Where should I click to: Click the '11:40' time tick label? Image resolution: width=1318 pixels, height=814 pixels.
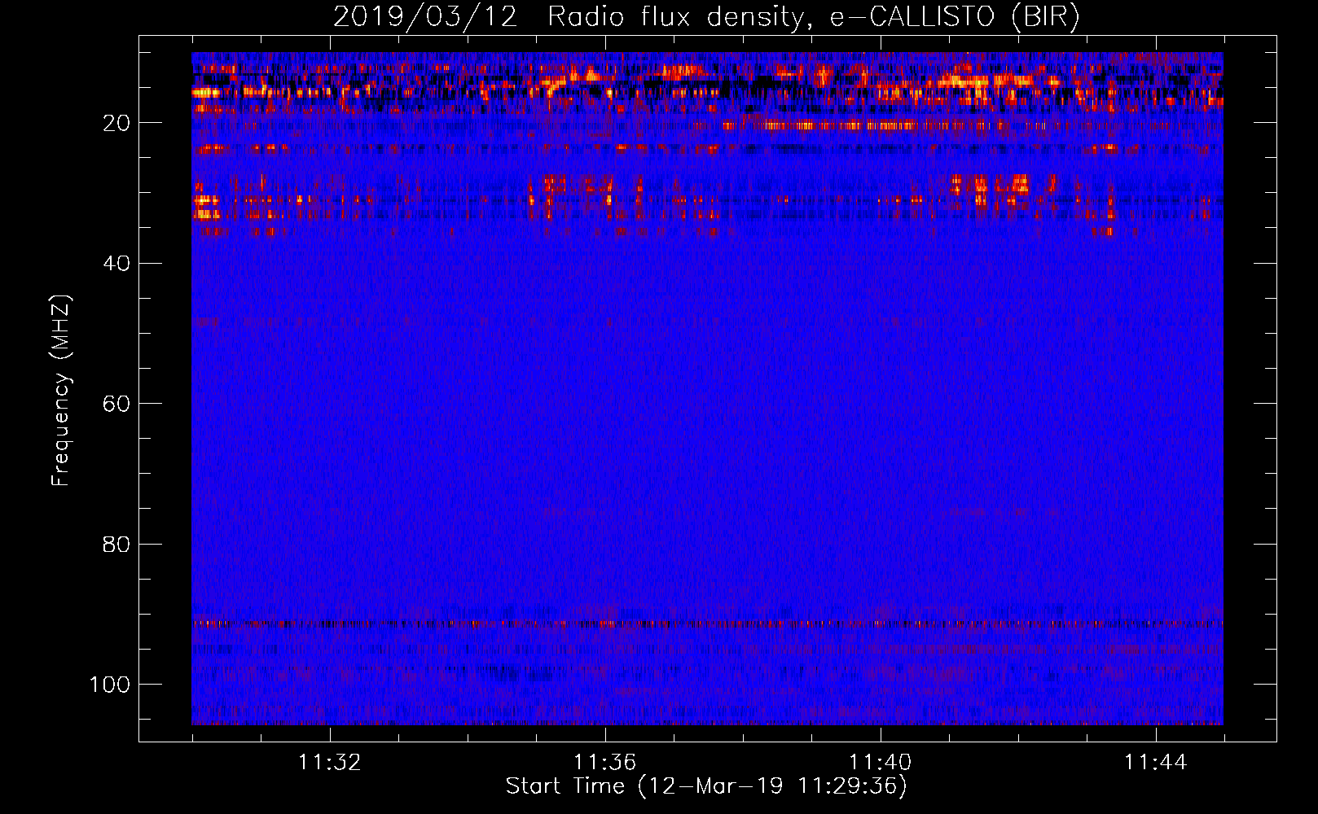[880, 763]
